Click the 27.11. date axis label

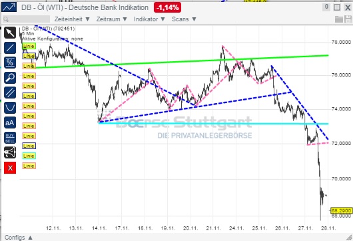pyautogui.click(x=306, y=228)
